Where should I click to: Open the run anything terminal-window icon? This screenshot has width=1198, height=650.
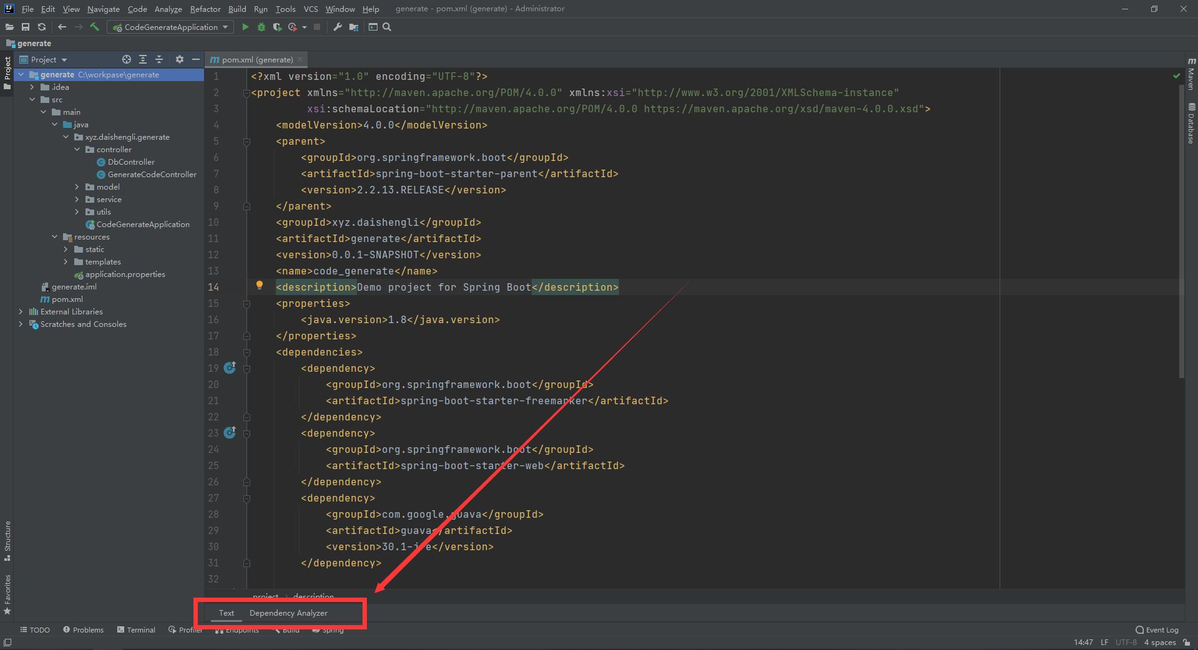[x=373, y=27]
